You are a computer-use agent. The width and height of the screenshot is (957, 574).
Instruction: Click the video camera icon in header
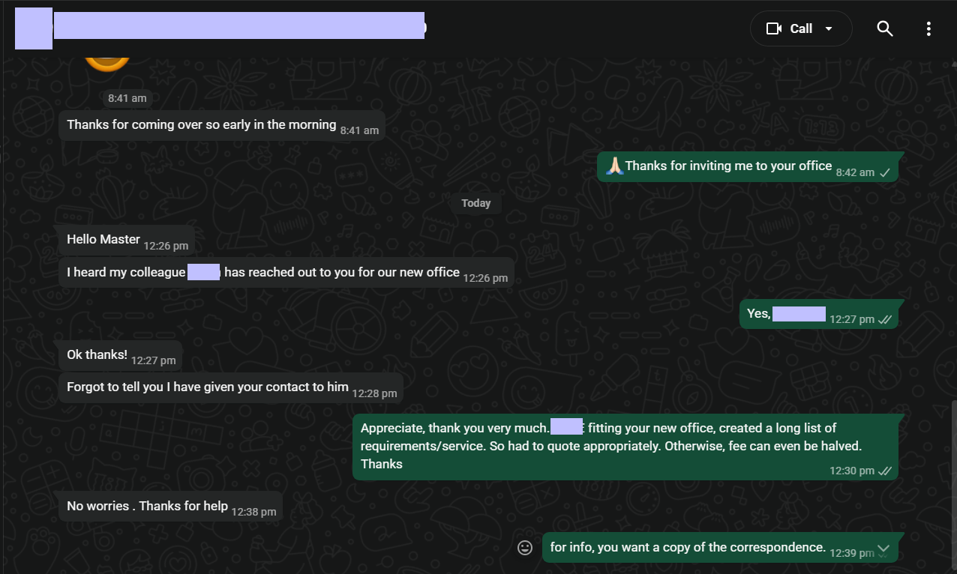pos(773,28)
